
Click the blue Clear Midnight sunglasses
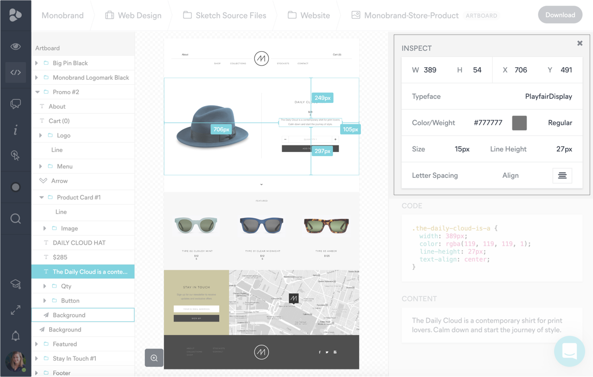[x=262, y=224]
